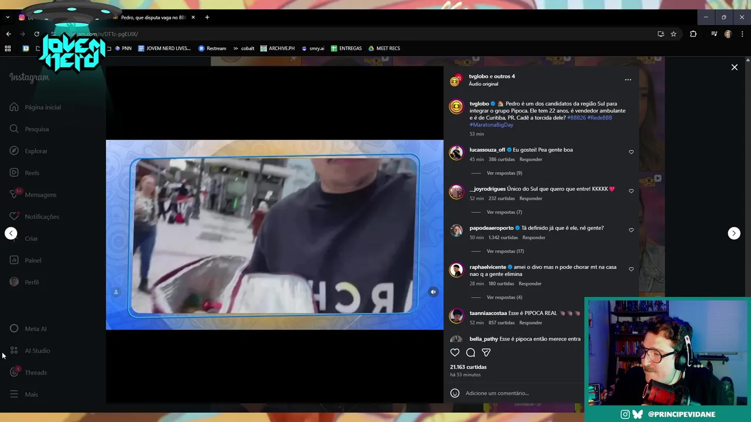This screenshot has height=422, width=751.
Task: Open PNN bookmark
Action: [123, 48]
